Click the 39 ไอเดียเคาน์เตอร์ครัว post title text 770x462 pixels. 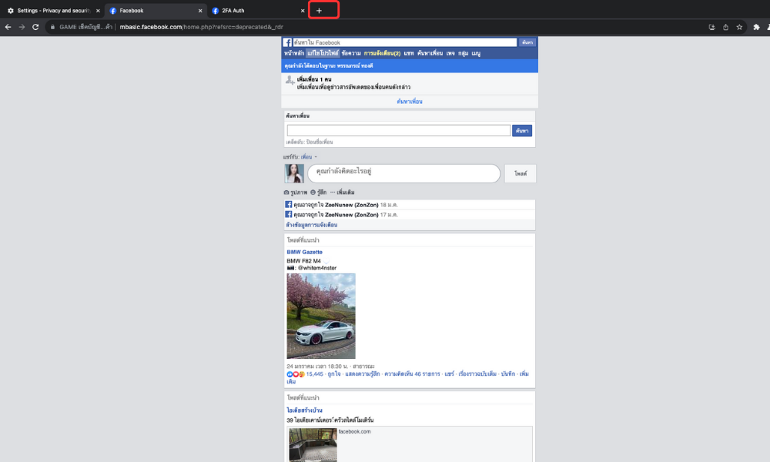pyautogui.click(x=330, y=420)
